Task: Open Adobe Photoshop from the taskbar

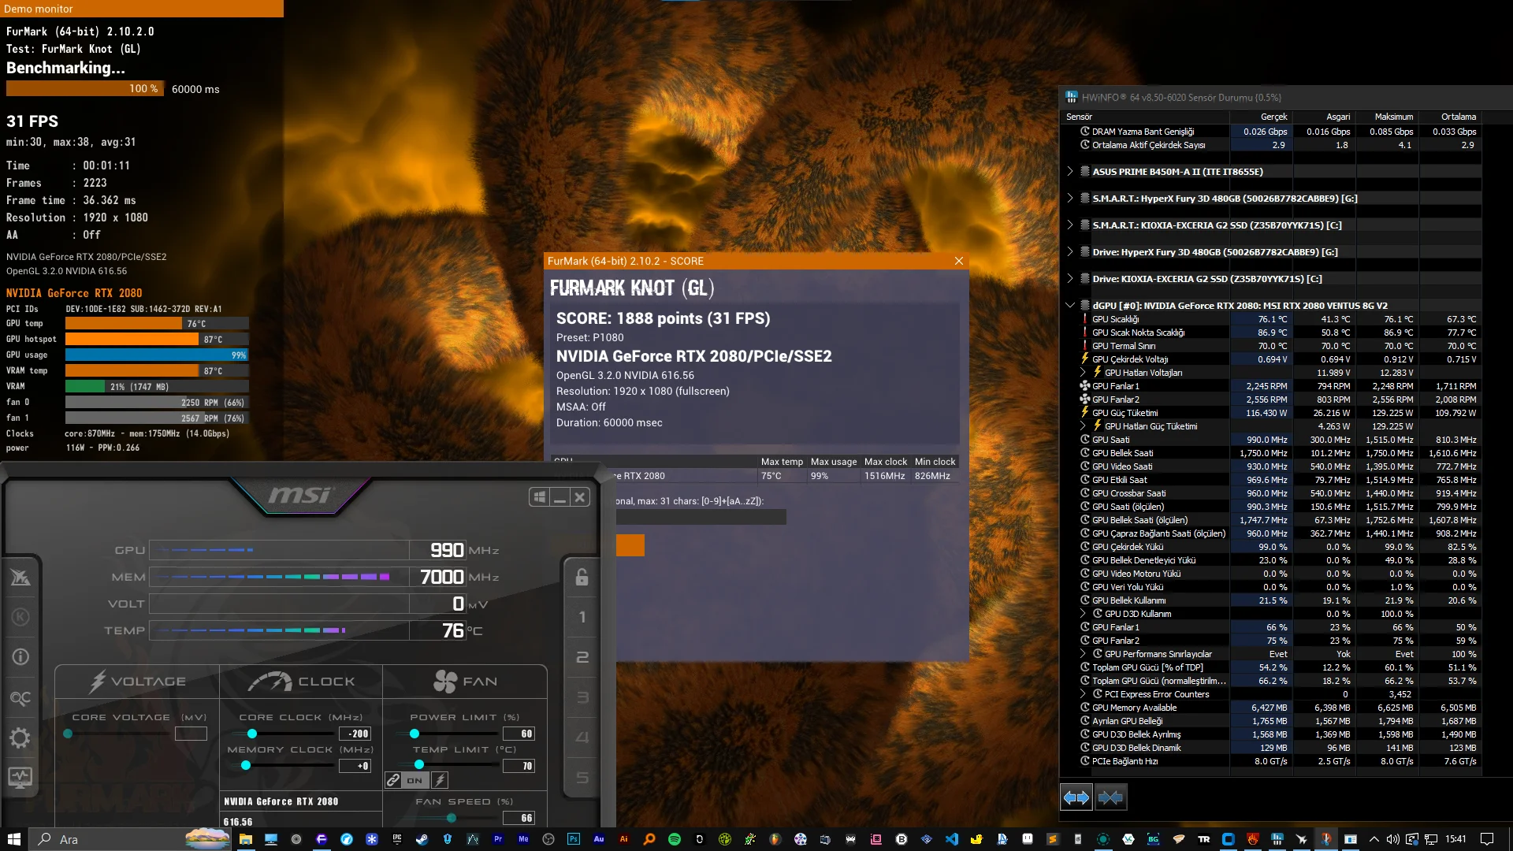Action: click(x=574, y=839)
